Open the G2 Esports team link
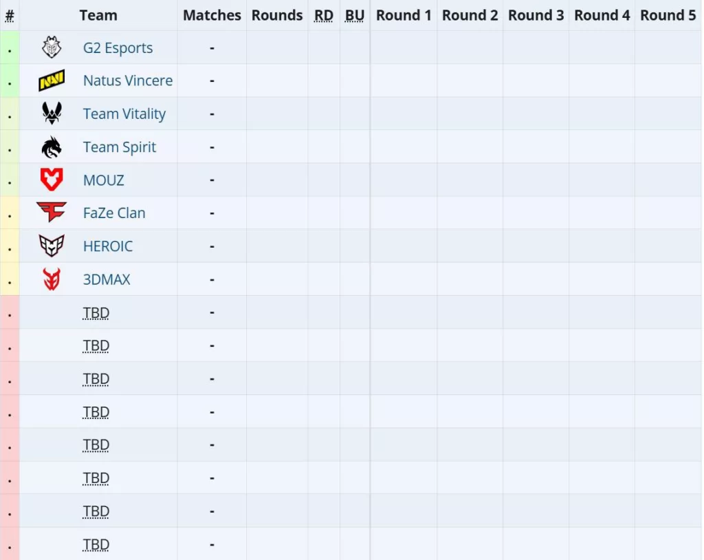Image resolution: width=704 pixels, height=560 pixels. click(x=118, y=47)
